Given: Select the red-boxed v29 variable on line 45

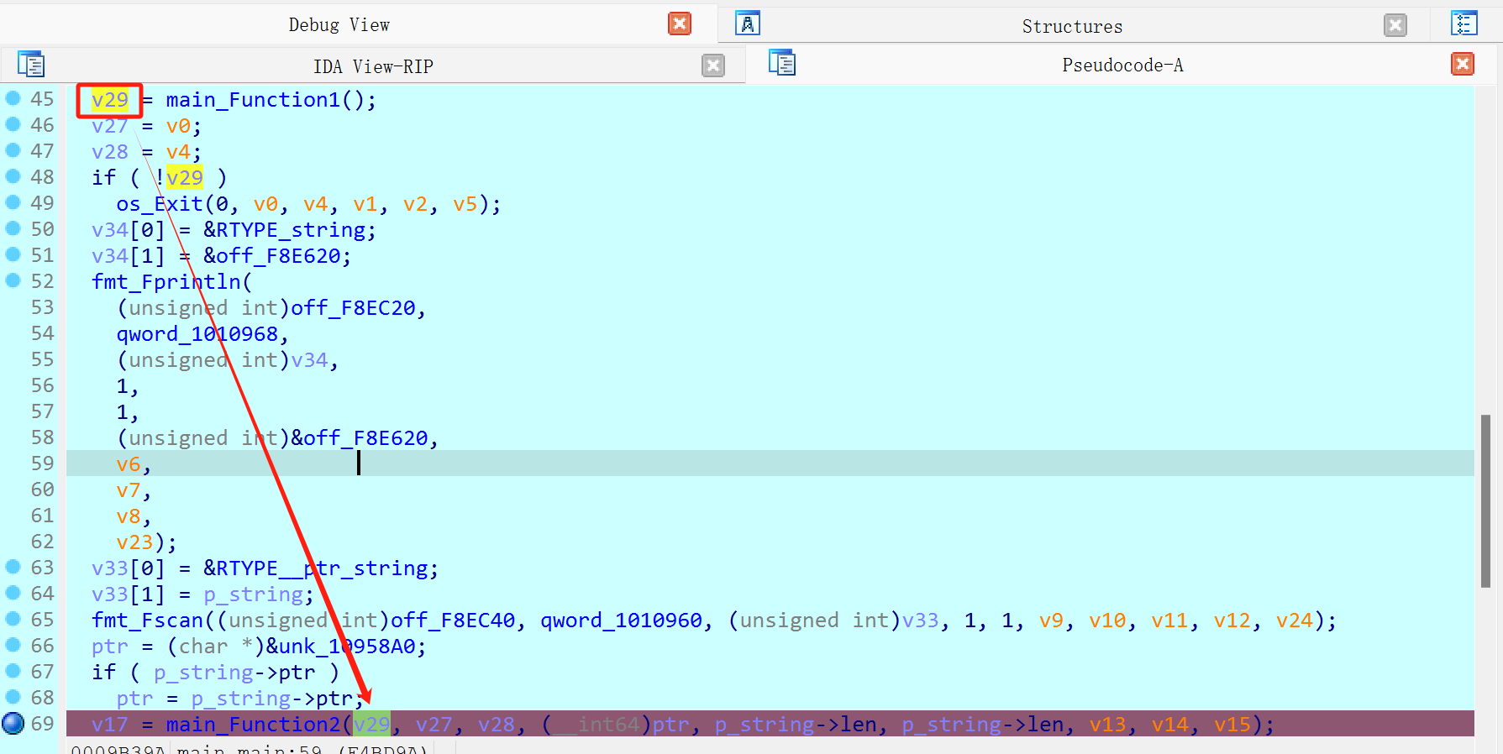Looking at the screenshot, I should [x=110, y=100].
